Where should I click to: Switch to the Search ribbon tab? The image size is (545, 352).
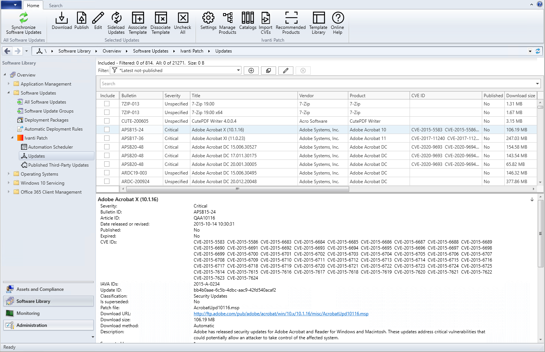tap(56, 6)
